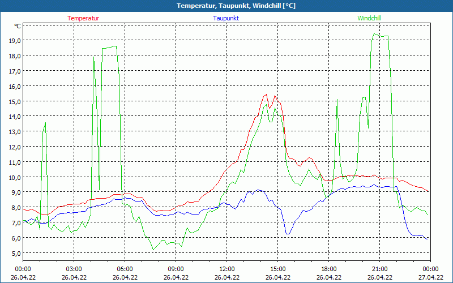Click the red Temperatur legend label
The height and width of the screenshot is (283, 453).
(x=83, y=18)
